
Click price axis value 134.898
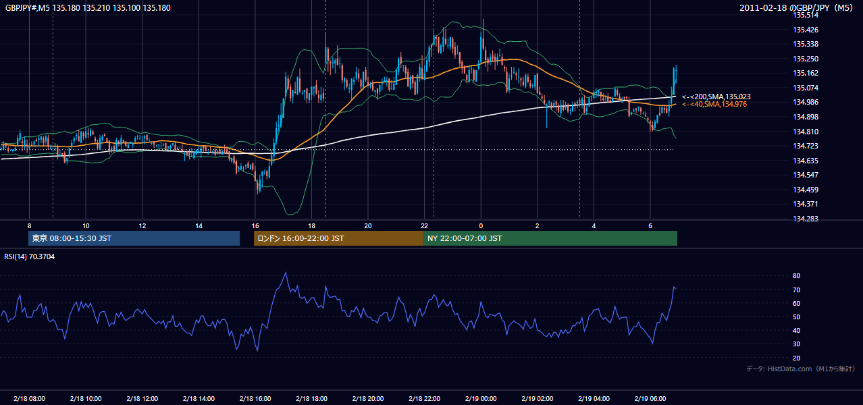tap(805, 117)
